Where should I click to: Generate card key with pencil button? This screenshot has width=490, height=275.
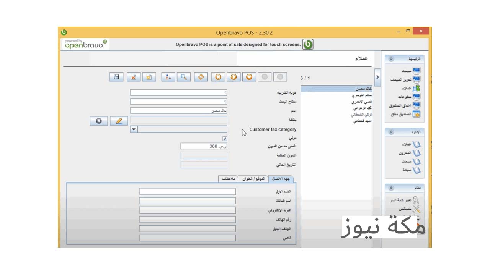pyautogui.click(x=119, y=121)
